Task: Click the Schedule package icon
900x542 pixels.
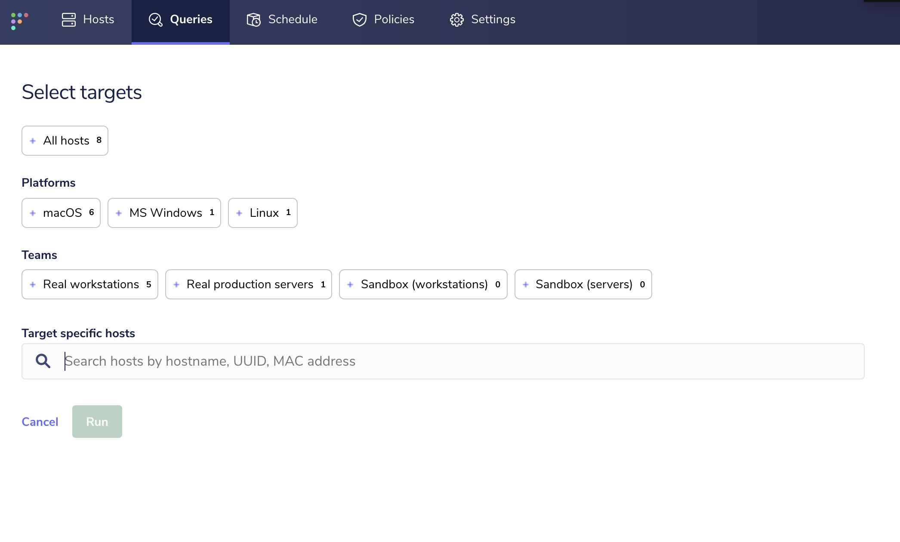Action: click(x=253, y=20)
